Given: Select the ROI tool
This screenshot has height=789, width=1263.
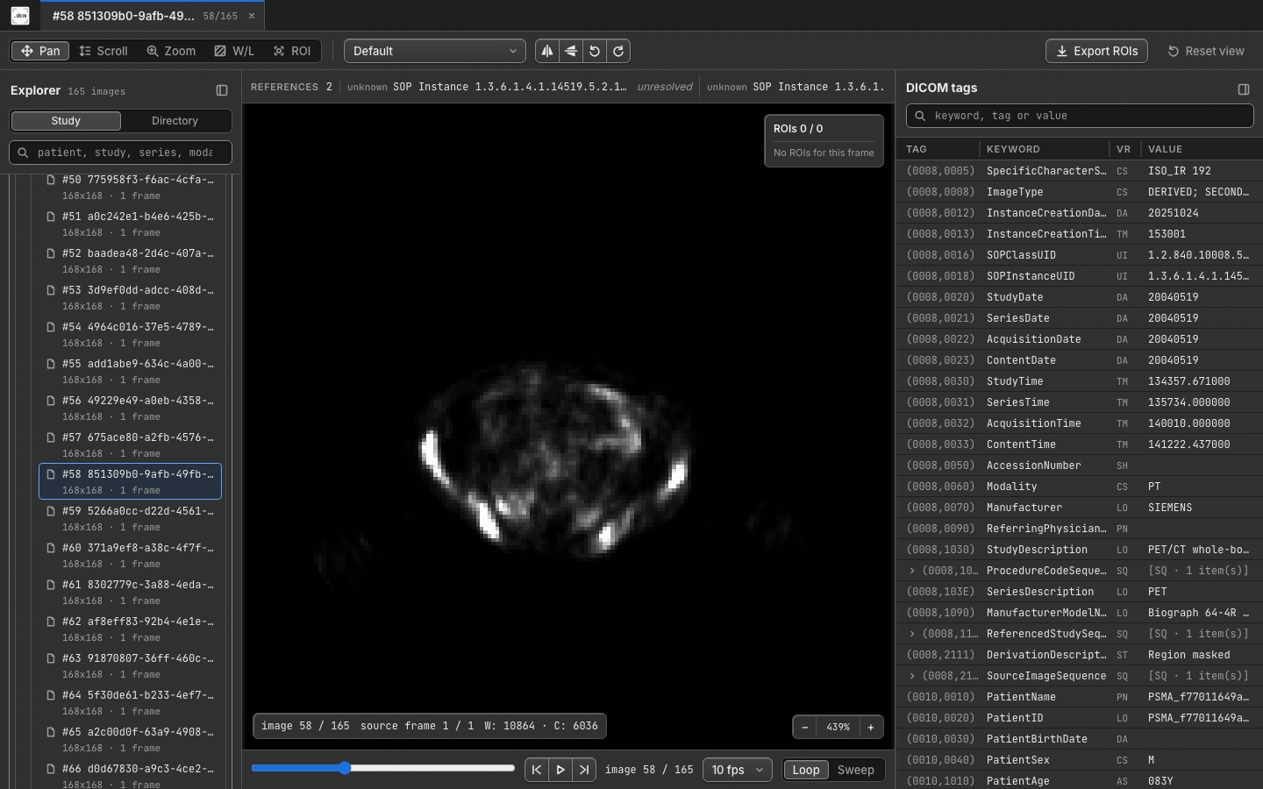Looking at the screenshot, I should pyautogui.click(x=292, y=51).
